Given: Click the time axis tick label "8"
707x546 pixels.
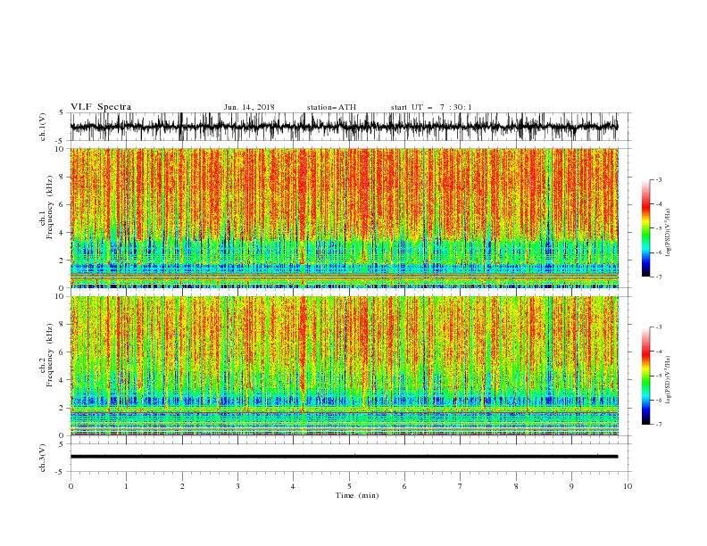Looking at the screenshot, I should (516, 486).
